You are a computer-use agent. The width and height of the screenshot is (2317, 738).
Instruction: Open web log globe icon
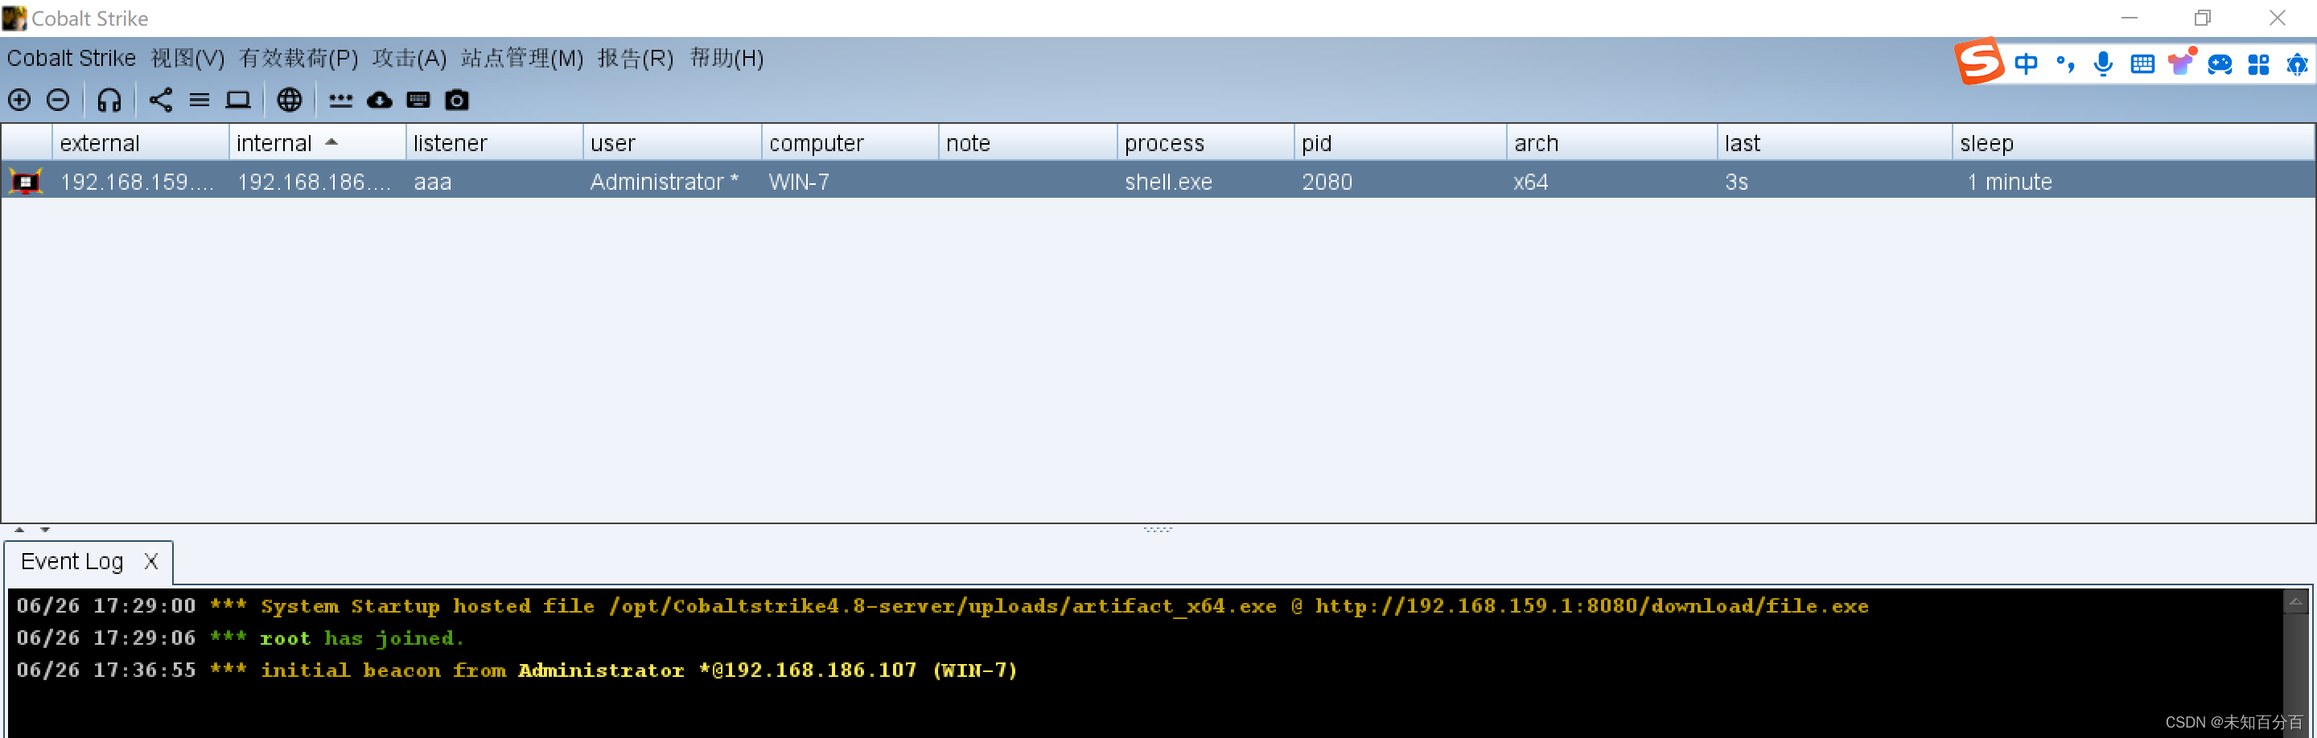pos(290,100)
